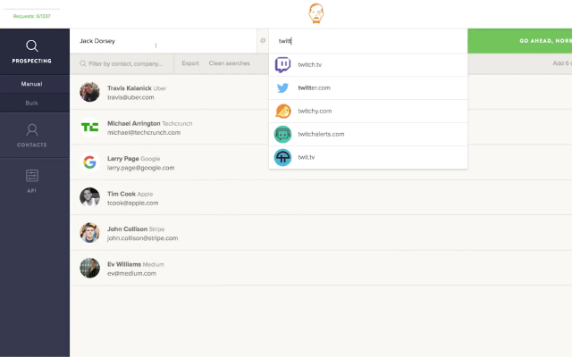572x357 pixels.
Task: Select the Twitter bird icon suggestion
Action: (x=282, y=87)
